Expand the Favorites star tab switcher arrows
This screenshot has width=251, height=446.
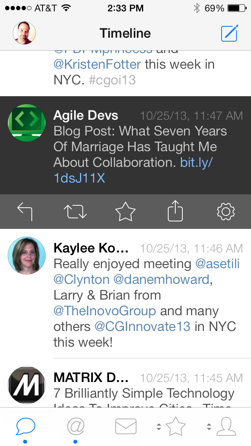[159, 426]
